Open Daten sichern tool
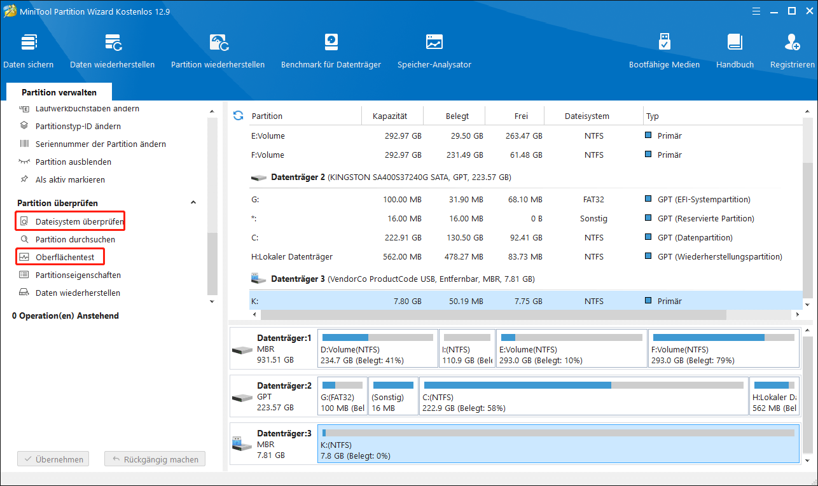The image size is (818, 486). [x=29, y=52]
